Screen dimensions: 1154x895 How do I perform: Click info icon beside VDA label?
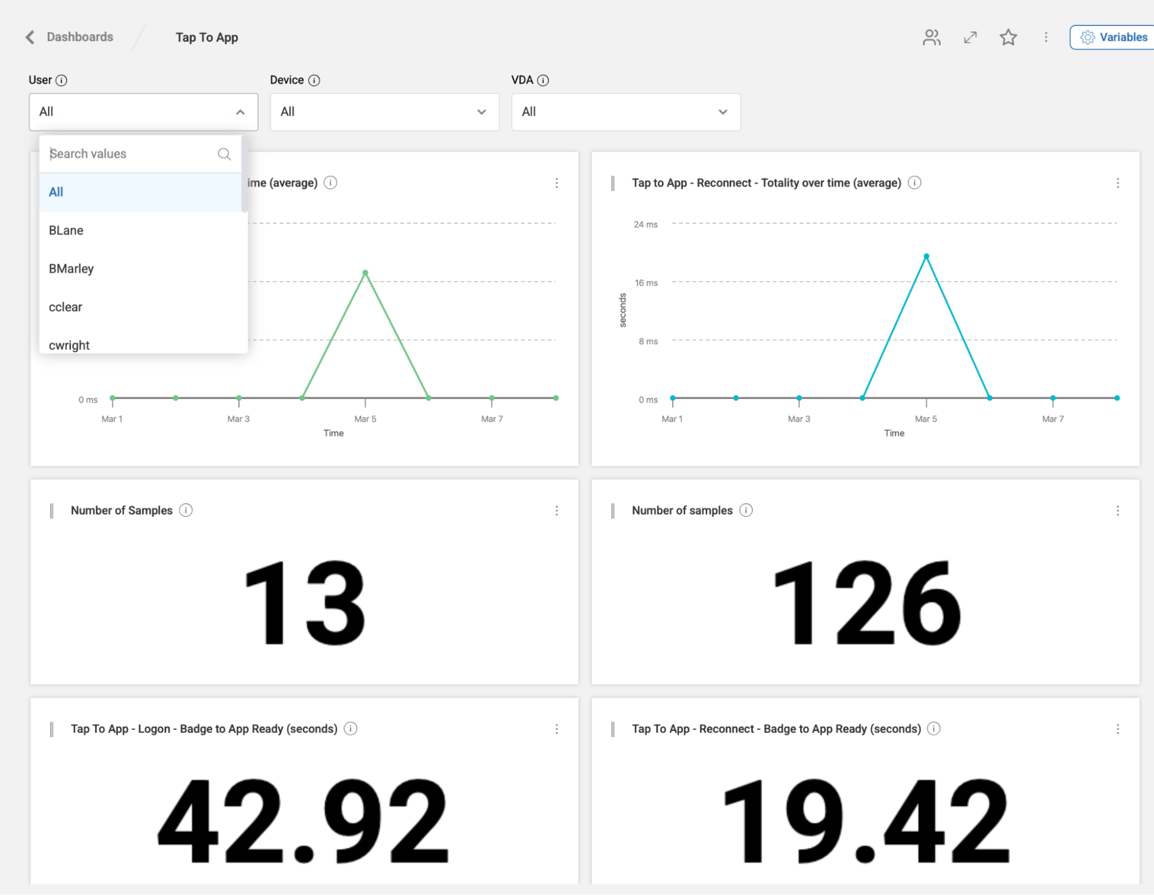click(x=543, y=80)
